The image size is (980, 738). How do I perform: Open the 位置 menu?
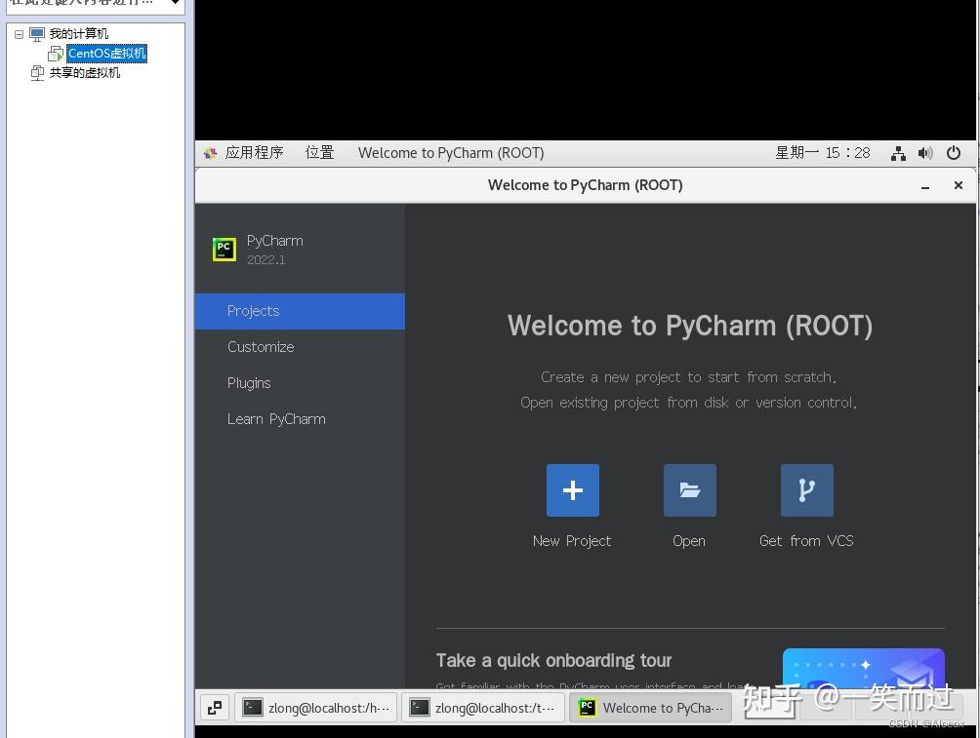pyautogui.click(x=319, y=153)
